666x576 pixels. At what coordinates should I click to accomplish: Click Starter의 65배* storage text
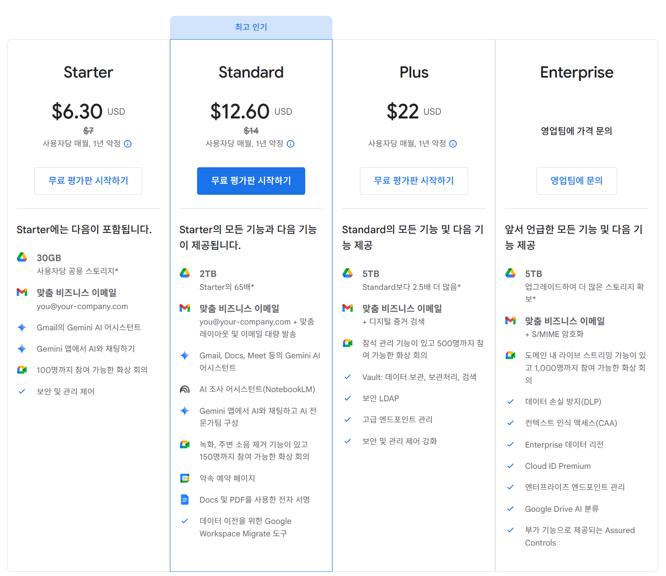[227, 287]
